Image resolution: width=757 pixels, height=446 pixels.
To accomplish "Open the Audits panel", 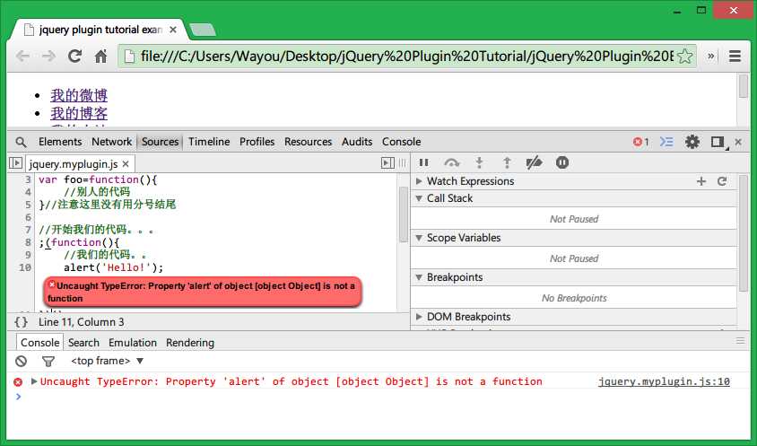I will (357, 142).
